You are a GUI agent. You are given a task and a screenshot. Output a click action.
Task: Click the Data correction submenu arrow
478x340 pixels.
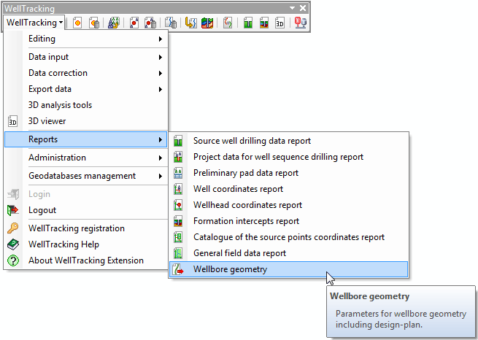pyautogui.click(x=161, y=73)
